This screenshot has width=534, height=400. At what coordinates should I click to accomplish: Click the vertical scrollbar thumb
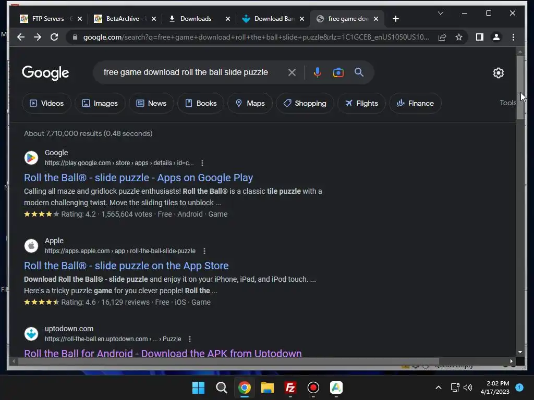pyautogui.click(x=520, y=87)
